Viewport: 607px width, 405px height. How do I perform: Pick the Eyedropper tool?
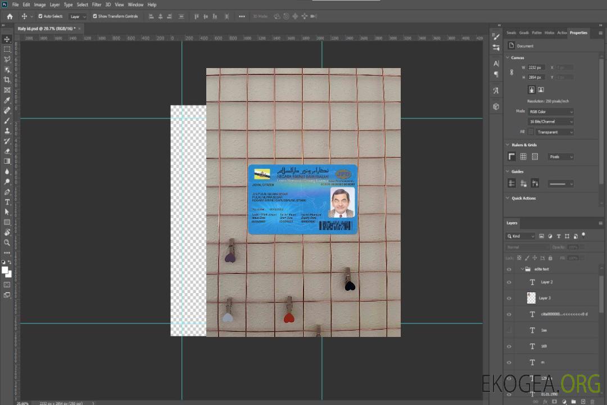(x=7, y=100)
